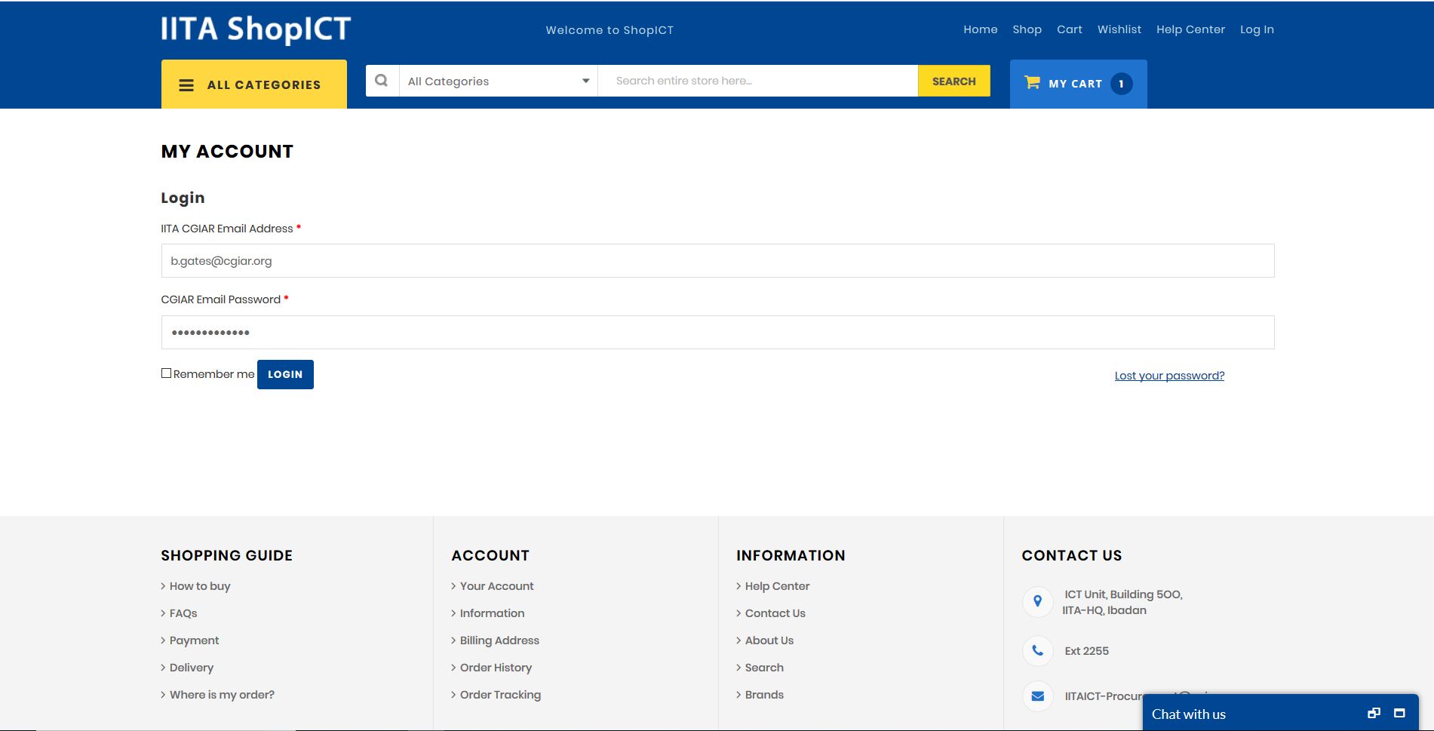Open the How to buy link
Viewport: 1434px width, 731px height.
click(200, 586)
